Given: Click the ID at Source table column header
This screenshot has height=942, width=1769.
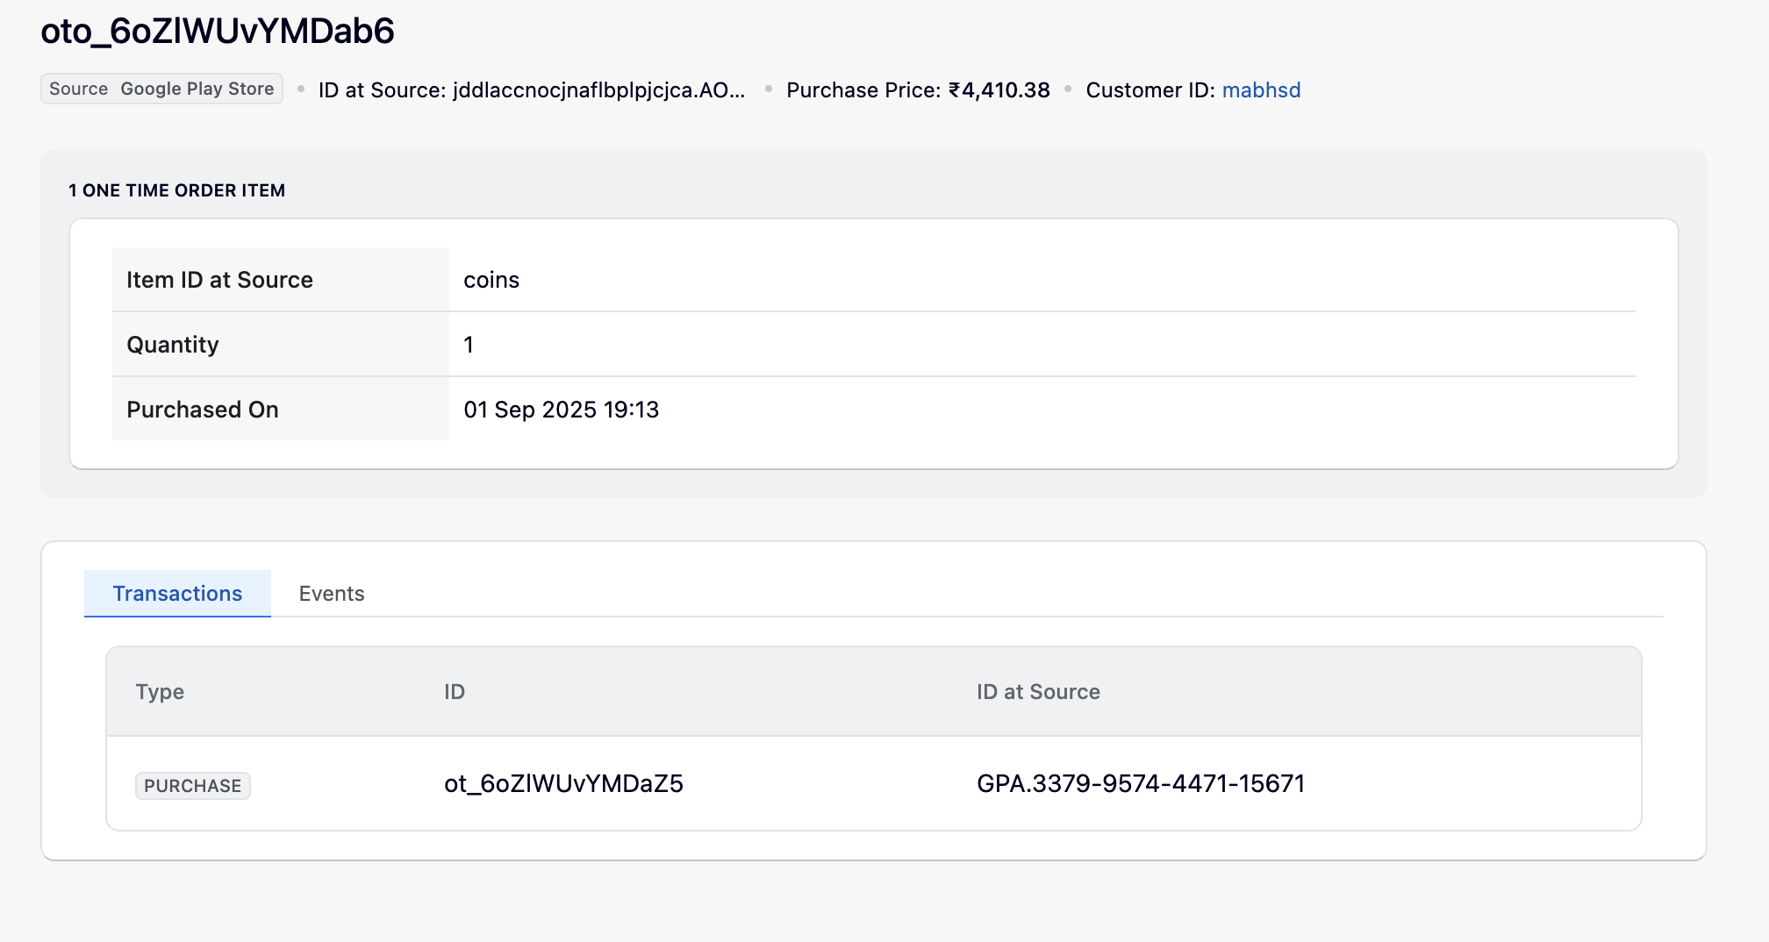Looking at the screenshot, I should pyautogui.click(x=1038, y=692).
